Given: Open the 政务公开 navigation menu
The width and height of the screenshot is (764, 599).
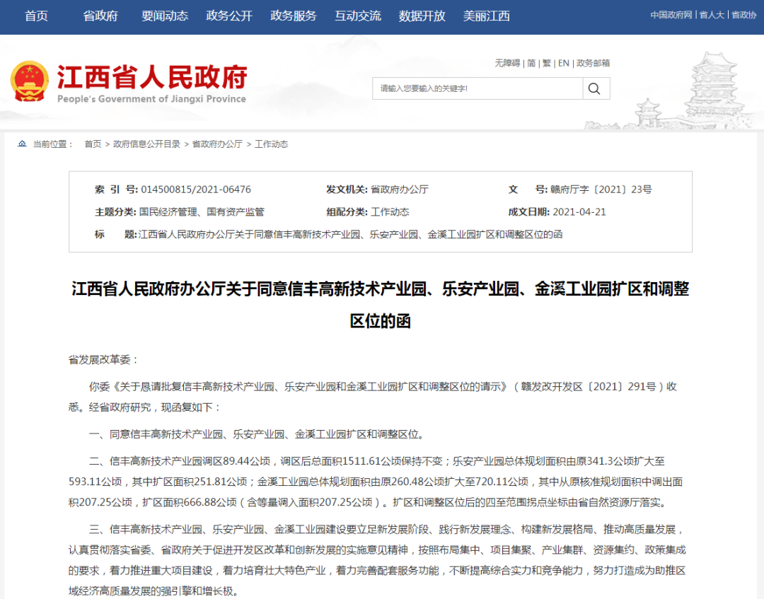Looking at the screenshot, I should [229, 16].
